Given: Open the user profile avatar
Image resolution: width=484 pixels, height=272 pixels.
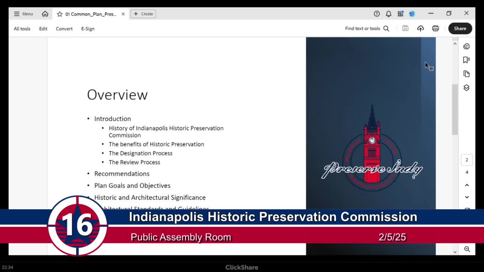Looking at the screenshot, I should click(412, 14).
